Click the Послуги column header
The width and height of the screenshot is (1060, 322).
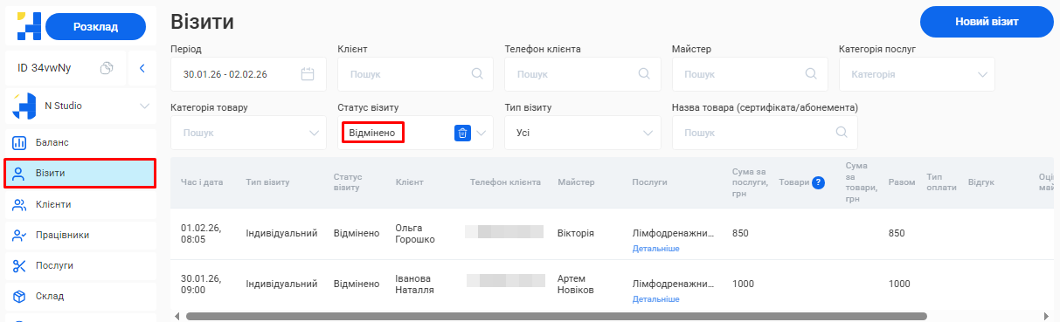[650, 182]
